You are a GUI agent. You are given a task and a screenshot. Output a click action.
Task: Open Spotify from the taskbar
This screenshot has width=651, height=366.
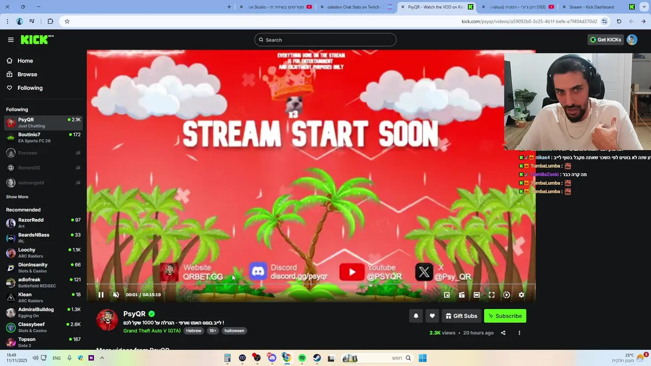tap(302, 358)
